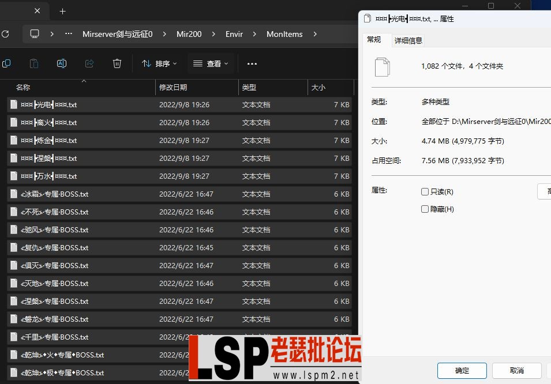Click the copy icon in Explorer toolbar
The height and width of the screenshot is (384, 551).
click(6, 63)
